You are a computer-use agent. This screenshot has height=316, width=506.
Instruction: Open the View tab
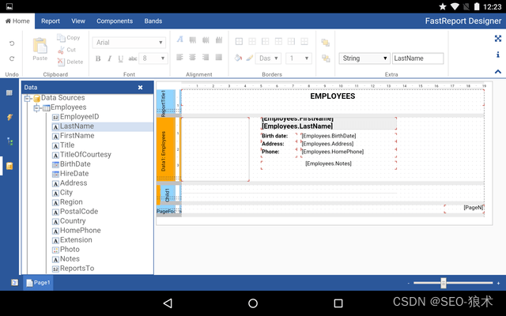tap(78, 21)
